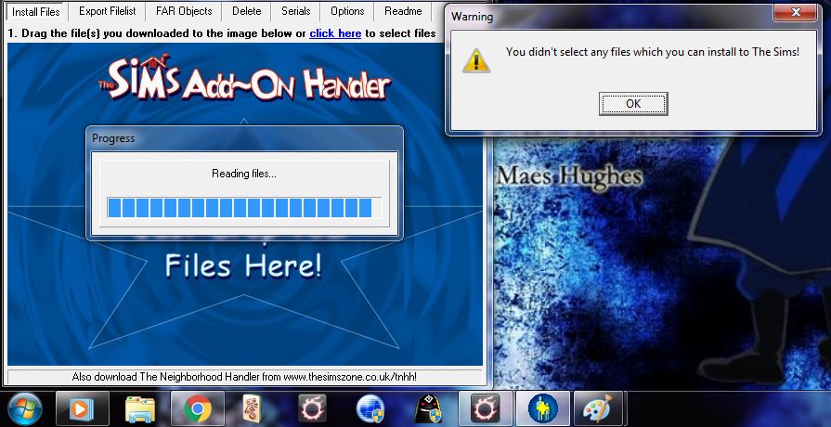Screen dimensions: 831x427
Task: Click the Progress dialog title
Action: (x=113, y=138)
